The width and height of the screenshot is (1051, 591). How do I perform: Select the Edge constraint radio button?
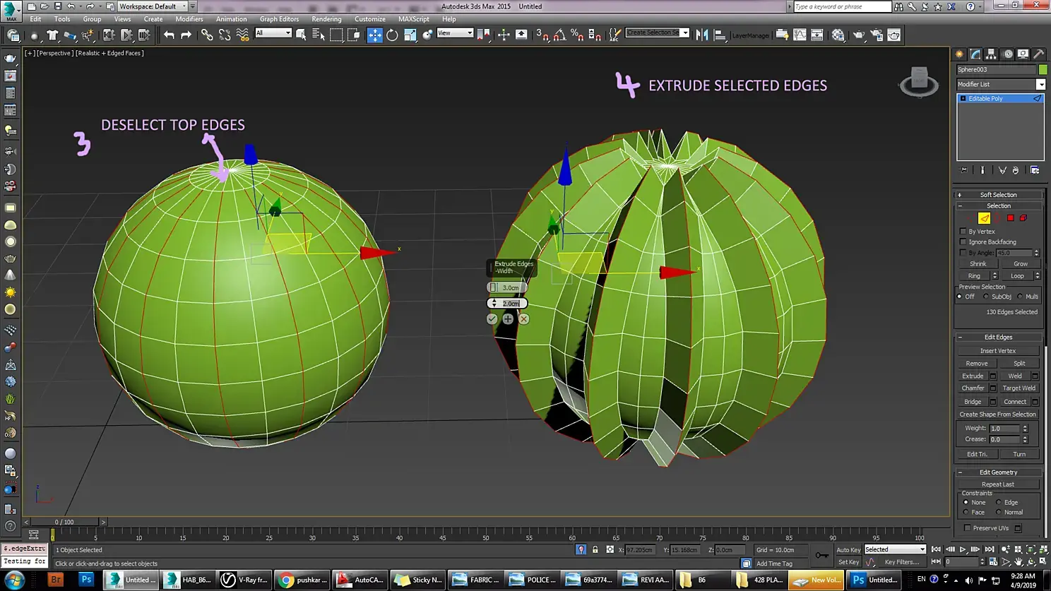[x=999, y=503]
